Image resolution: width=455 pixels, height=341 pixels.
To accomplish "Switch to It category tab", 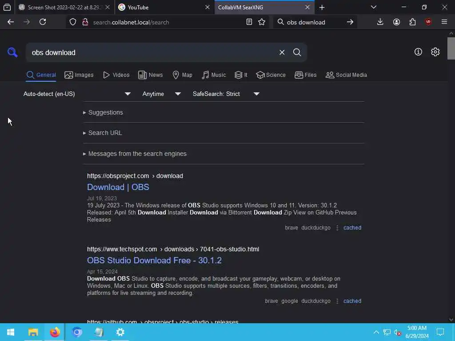I will [241, 75].
